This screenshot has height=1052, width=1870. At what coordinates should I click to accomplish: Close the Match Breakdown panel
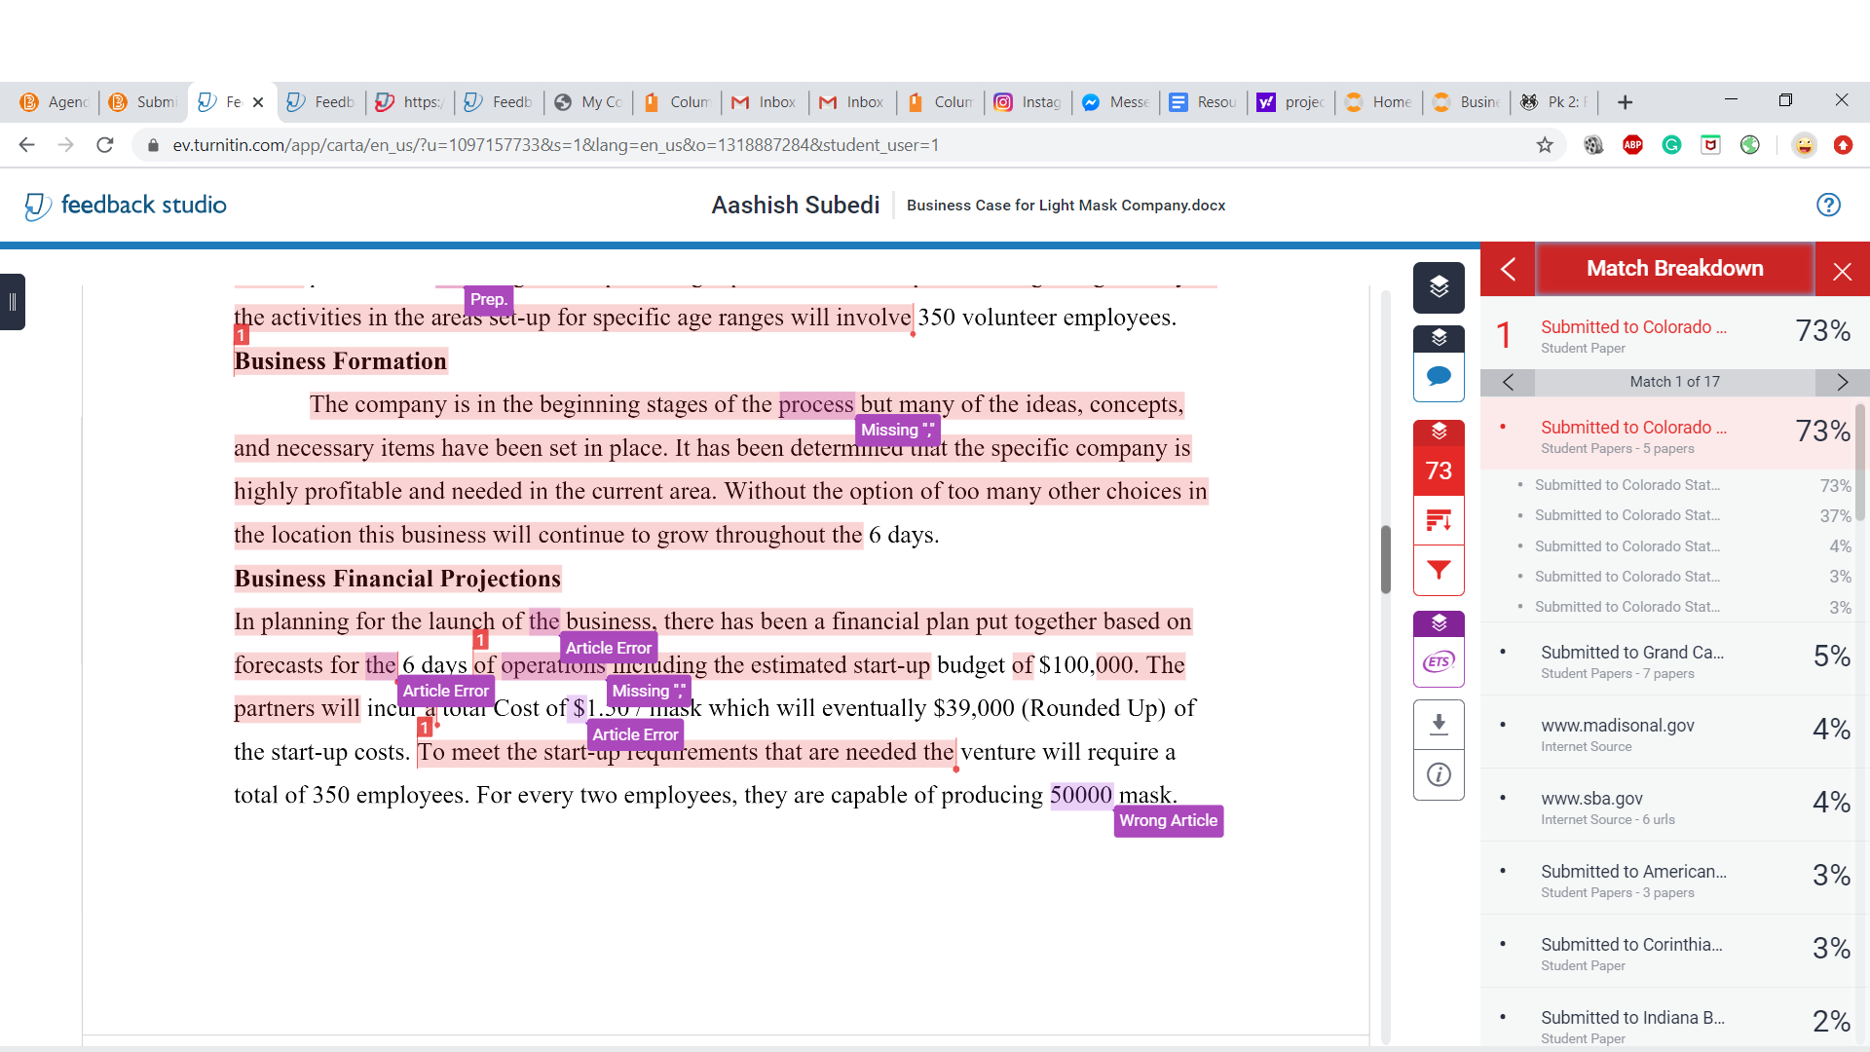(x=1842, y=270)
